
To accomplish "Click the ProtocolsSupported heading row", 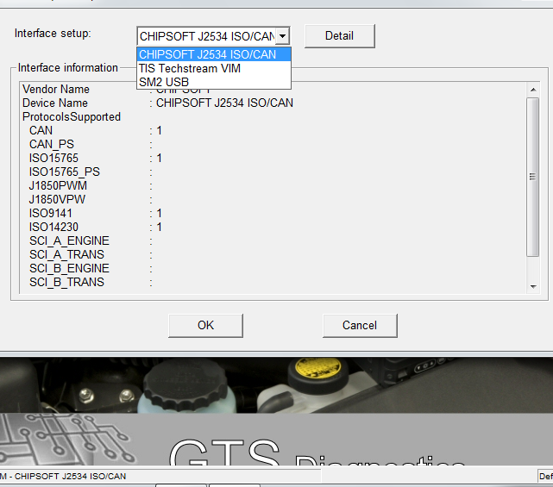I will coord(72,117).
